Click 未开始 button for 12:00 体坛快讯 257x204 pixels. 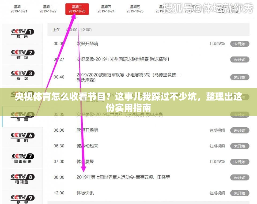240,193
